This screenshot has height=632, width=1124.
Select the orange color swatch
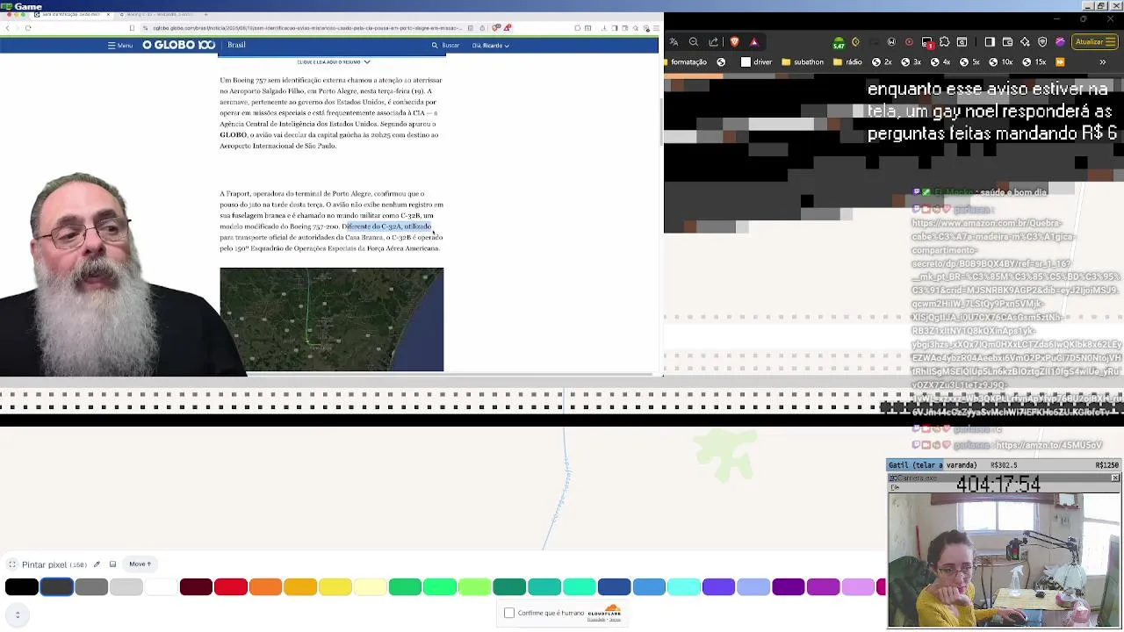click(x=265, y=587)
